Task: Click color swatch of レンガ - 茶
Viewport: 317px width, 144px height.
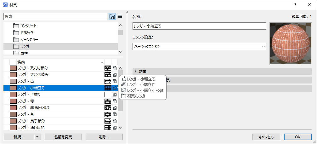Action: click(x=13, y=114)
